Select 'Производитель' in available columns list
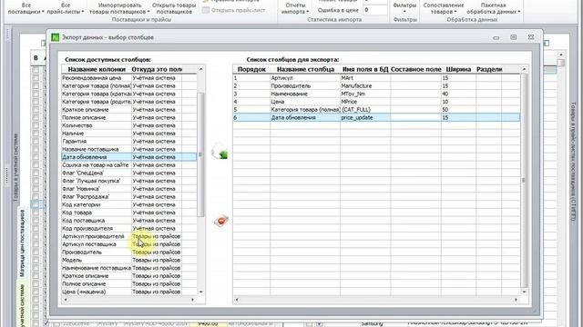The width and height of the screenshot is (583, 327). point(129,253)
